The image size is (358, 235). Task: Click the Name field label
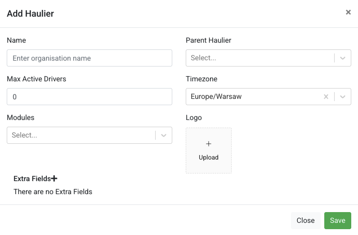tap(17, 40)
